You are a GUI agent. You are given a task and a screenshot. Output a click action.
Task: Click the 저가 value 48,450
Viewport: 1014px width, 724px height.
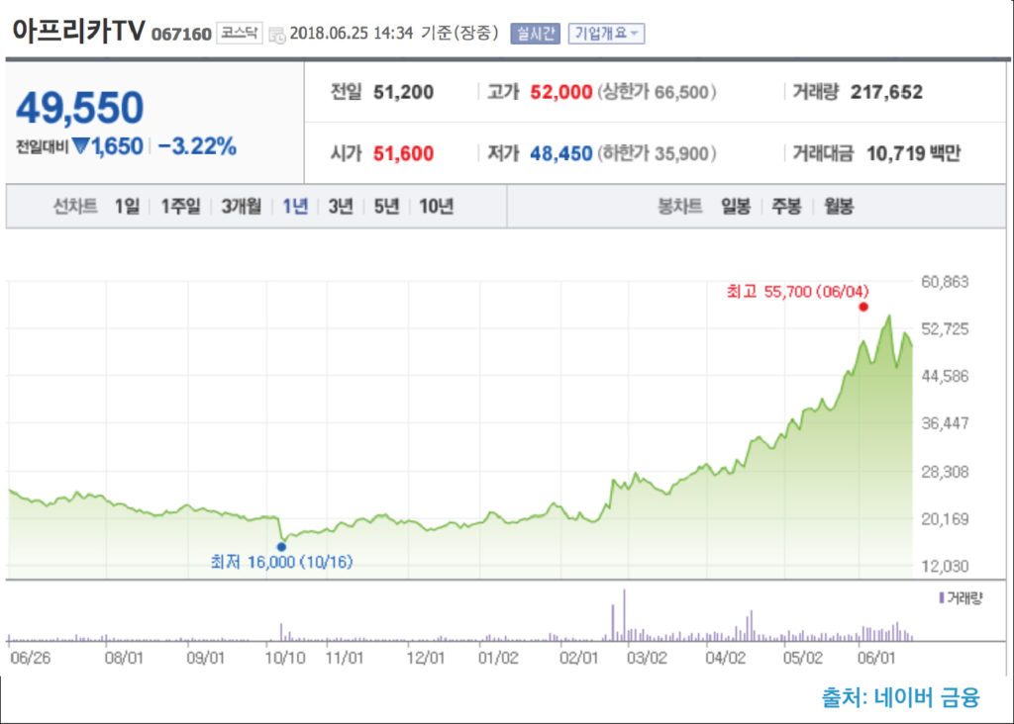click(x=561, y=153)
